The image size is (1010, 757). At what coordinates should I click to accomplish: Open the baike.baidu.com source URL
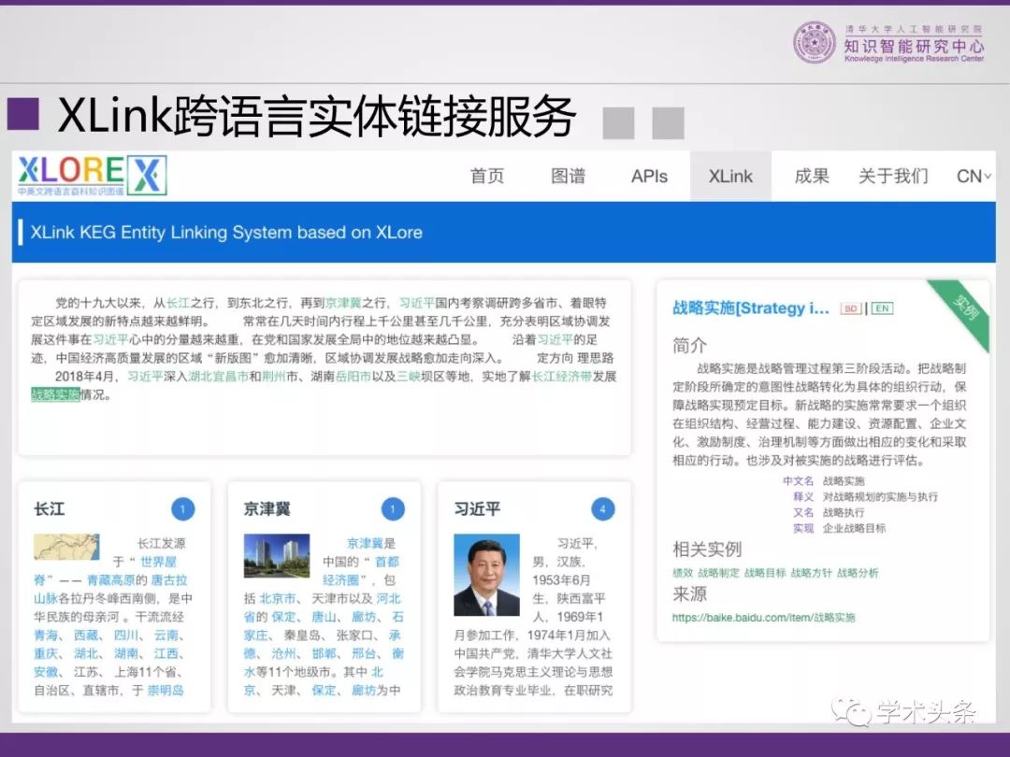point(764,618)
